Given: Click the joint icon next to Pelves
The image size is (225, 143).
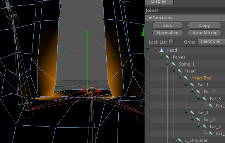Looking at the screenshot, I should pyautogui.click(x=167, y=57).
